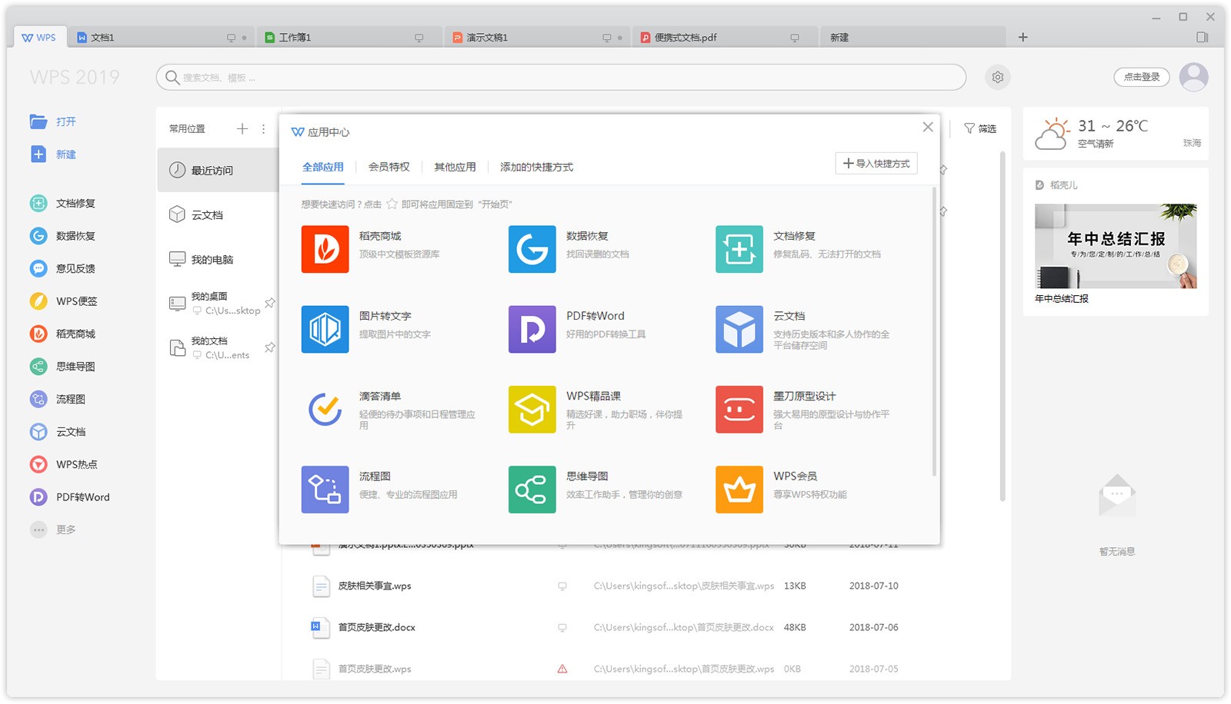
Task: Toggle the side panel icon at top right
Action: pos(1203,37)
